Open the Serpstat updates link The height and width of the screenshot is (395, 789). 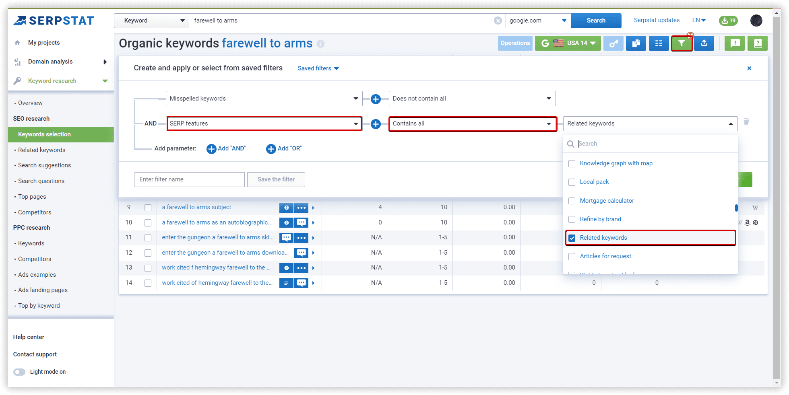point(657,20)
